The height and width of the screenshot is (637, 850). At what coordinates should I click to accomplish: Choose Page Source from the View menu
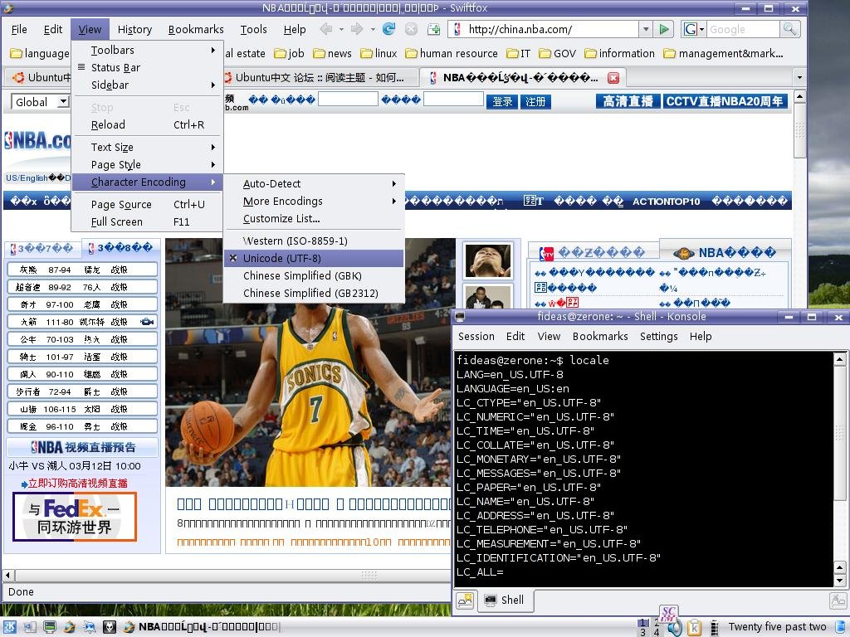pos(147,205)
